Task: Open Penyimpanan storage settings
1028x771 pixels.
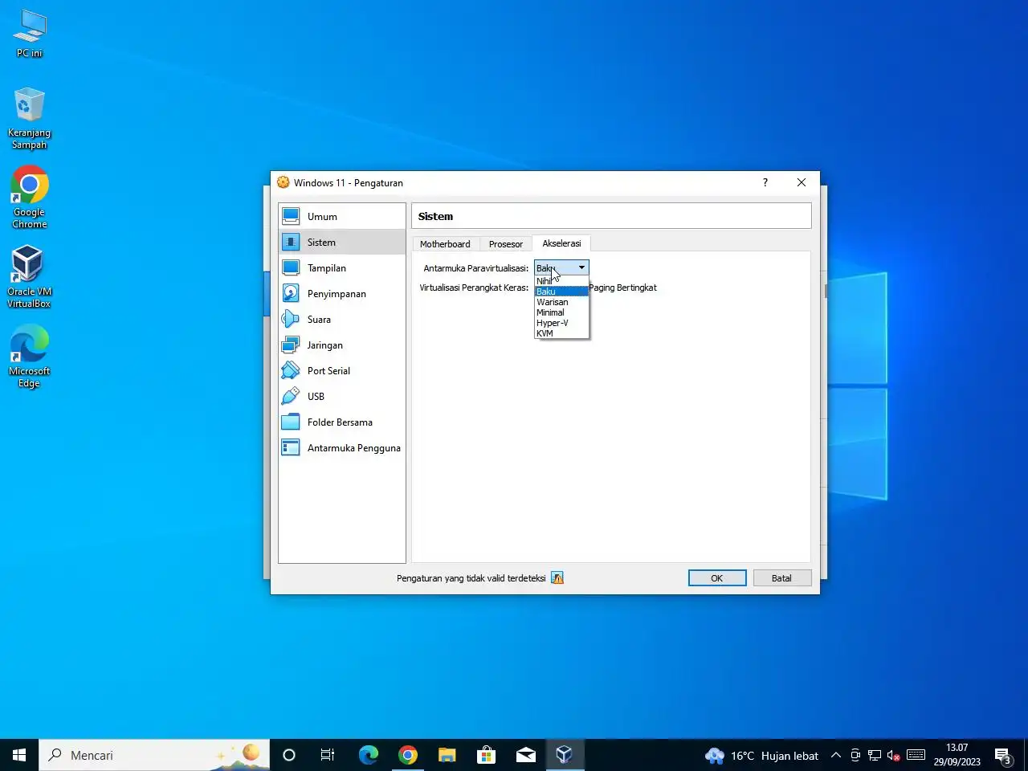Action: tap(342, 294)
